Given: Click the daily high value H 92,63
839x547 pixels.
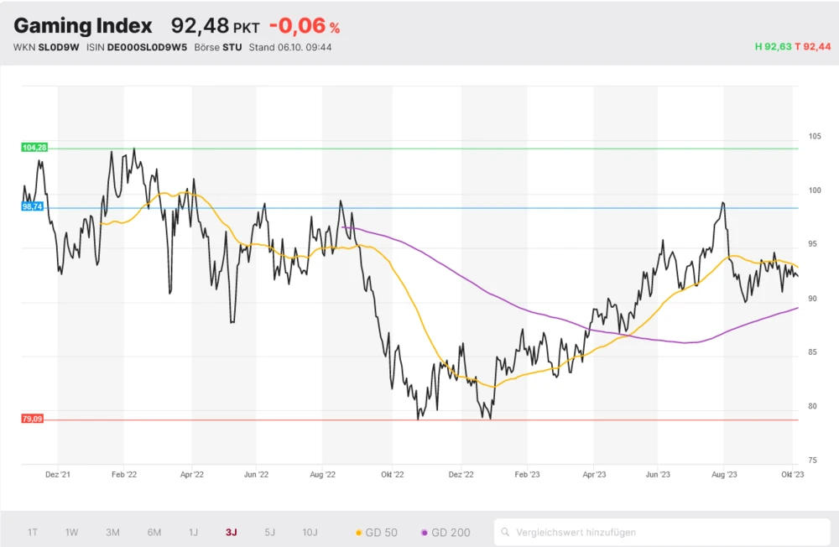Looking at the screenshot, I should pyautogui.click(x=773, y=47).
